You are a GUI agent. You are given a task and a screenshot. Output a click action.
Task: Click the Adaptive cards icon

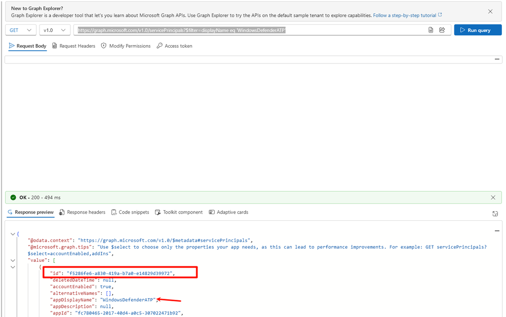click(212, 212)
